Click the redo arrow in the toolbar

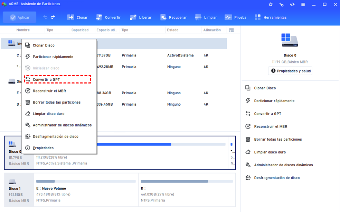pos(53,17)
